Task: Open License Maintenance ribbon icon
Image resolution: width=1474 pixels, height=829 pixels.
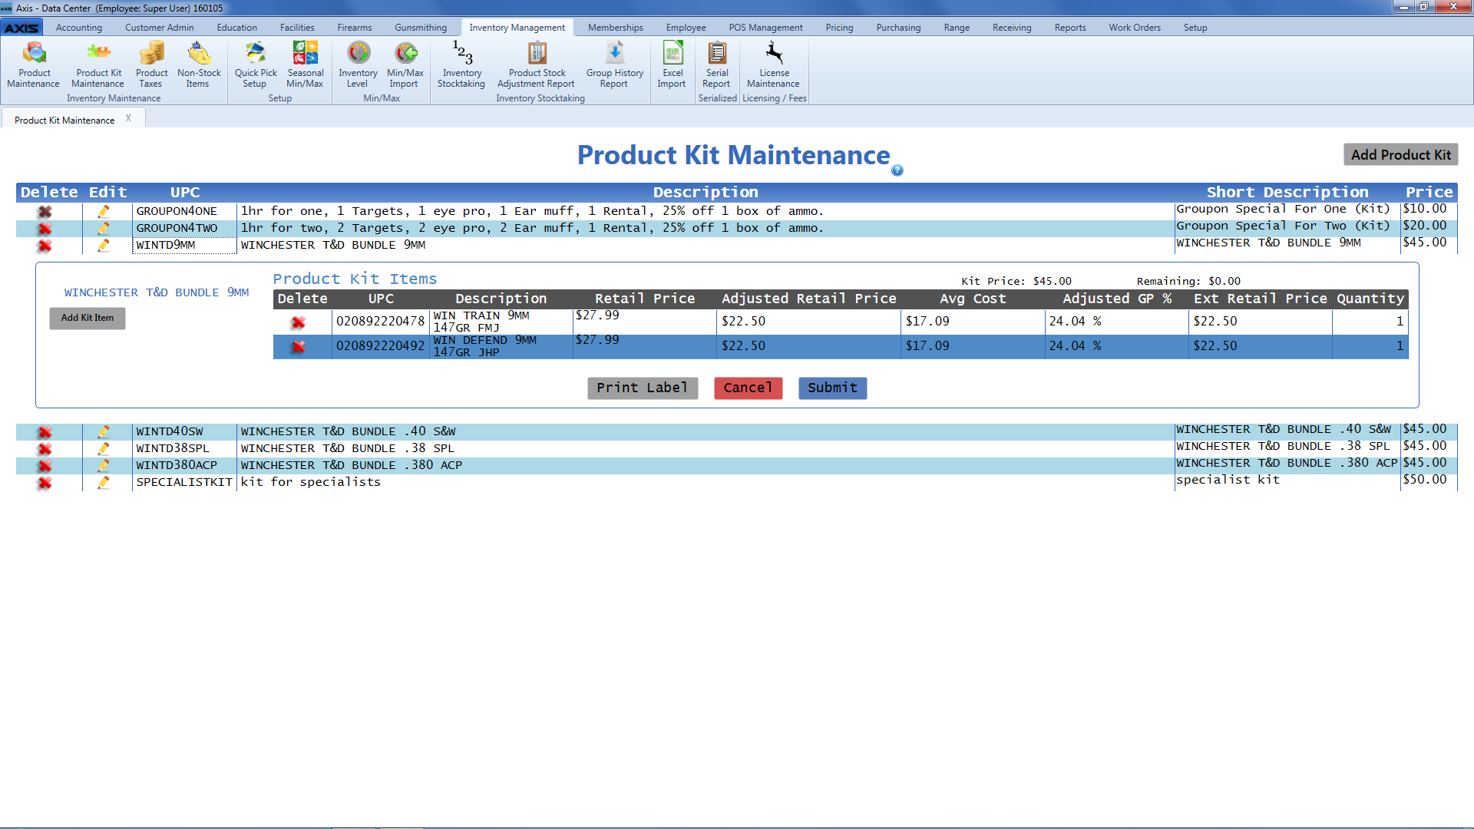Action: coord(773,64)
